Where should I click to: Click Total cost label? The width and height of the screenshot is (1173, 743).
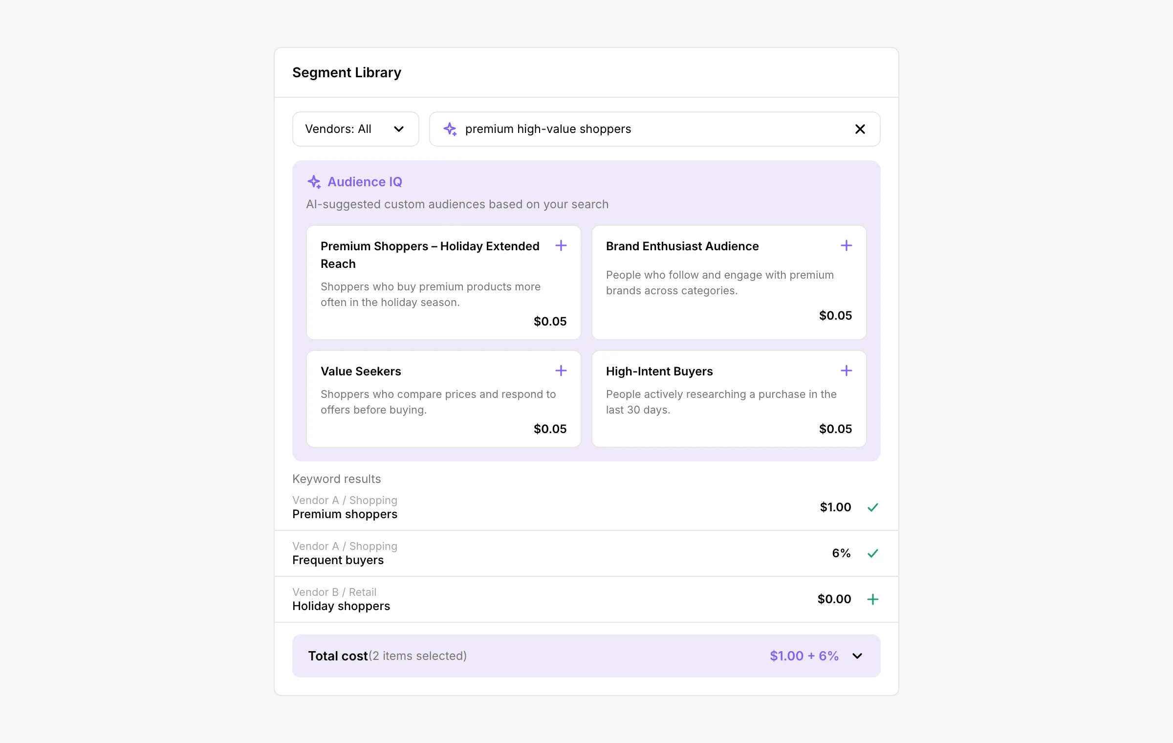point(338,656)
